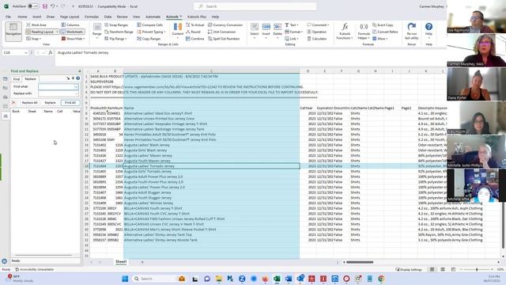Select the Sheet1 worksheet tab
Viewport: 506px width, 285px height.
coord(121,262)
